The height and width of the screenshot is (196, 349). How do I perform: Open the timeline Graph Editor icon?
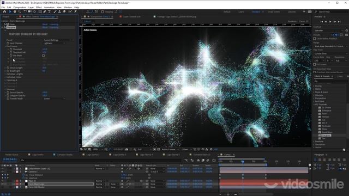tap(214, 160)
